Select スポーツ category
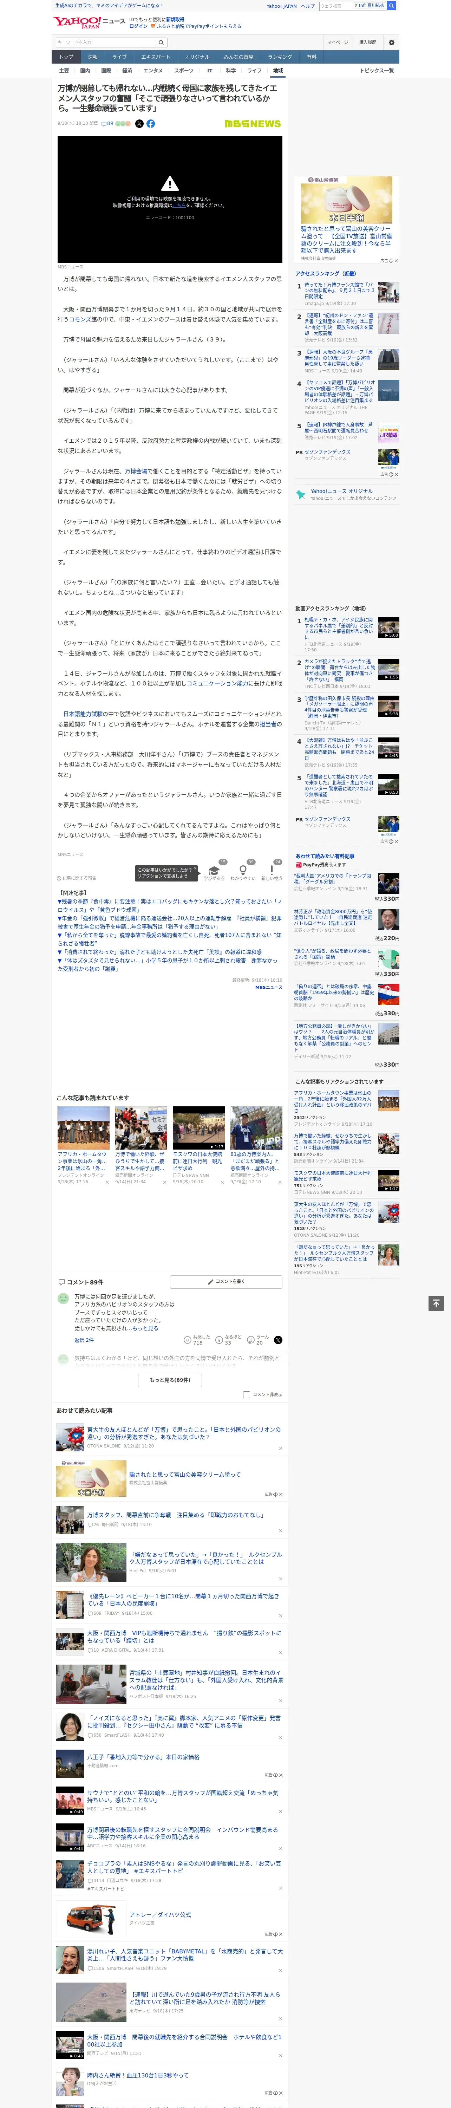 pyautogui.click(x=184, y=70)
